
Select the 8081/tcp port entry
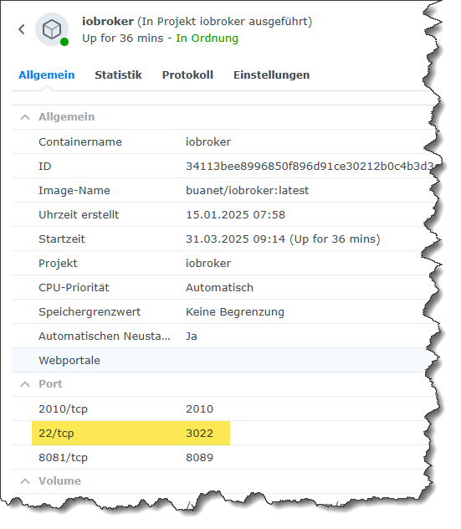tap(63, 458)
